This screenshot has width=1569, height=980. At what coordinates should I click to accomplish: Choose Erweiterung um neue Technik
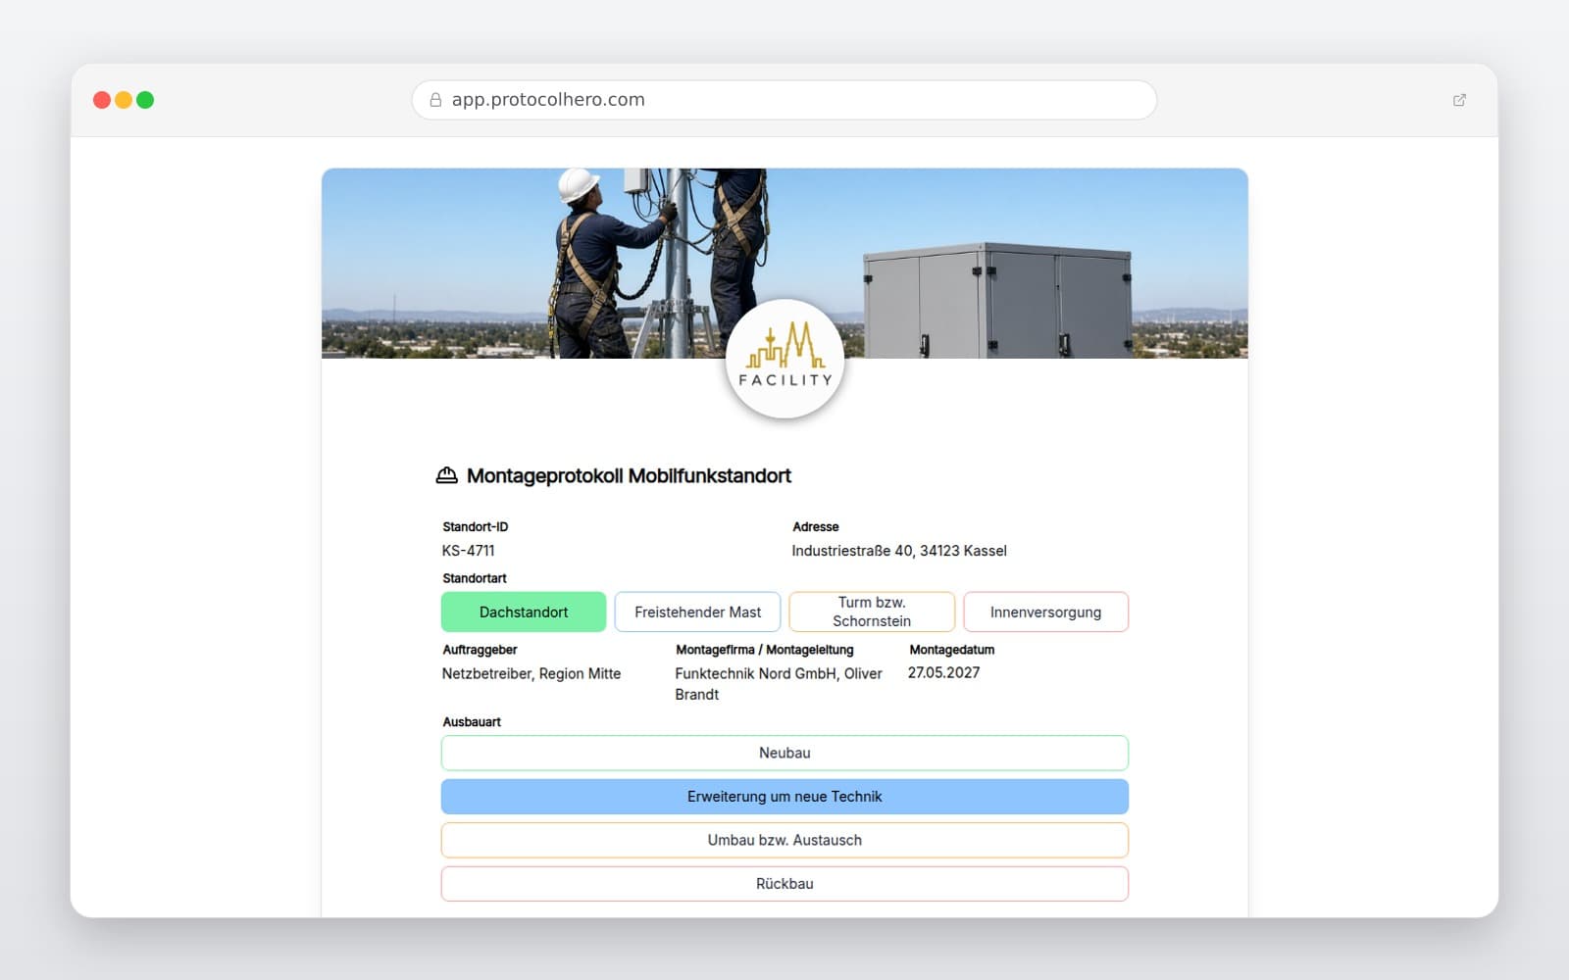[x=784, y=797]
